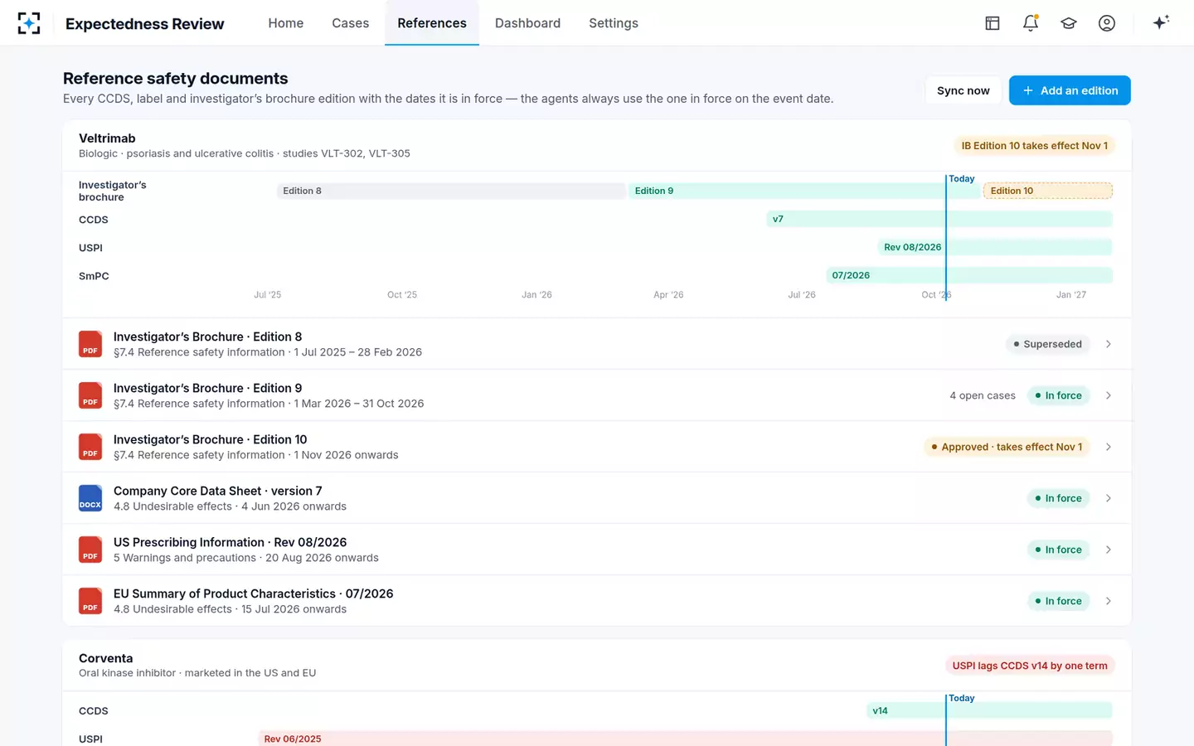Click the Add an edition button
1194x746 pixels.
tap(1070, 90)
